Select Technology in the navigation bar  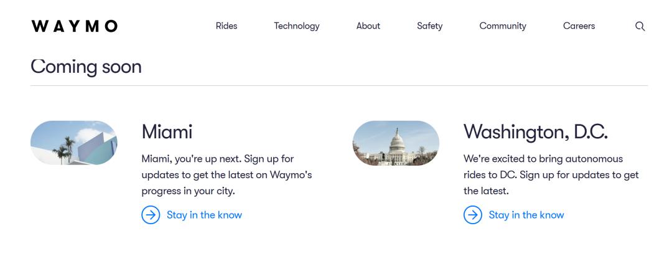click(296, 26)
